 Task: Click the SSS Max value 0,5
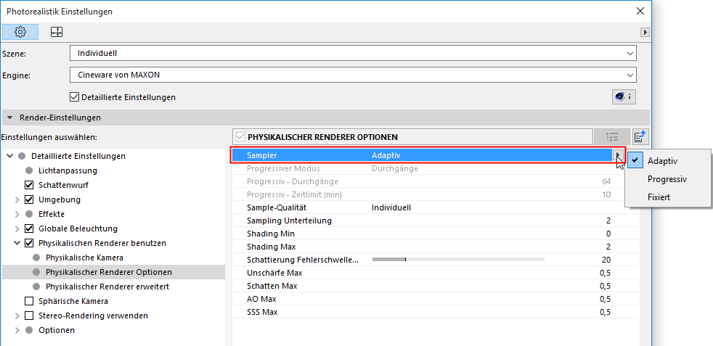[605, 312]
